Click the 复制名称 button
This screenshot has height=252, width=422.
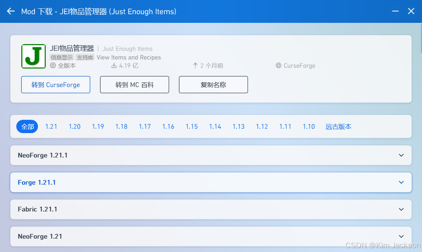point(213,85)
